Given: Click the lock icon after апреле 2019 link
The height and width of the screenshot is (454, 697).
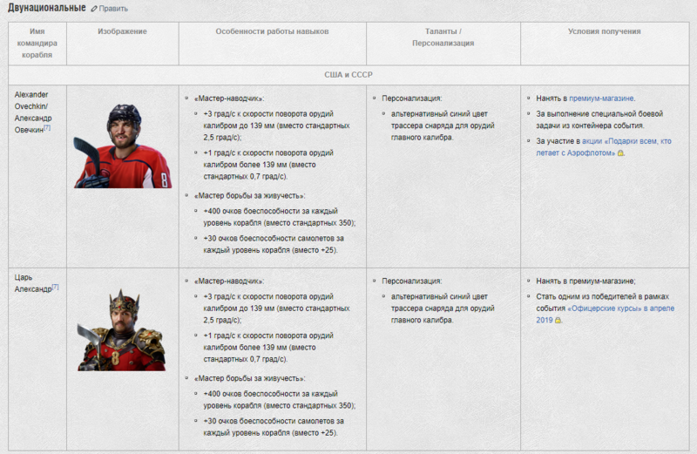Looking at the screenshot, I should (x=558, y=320).
